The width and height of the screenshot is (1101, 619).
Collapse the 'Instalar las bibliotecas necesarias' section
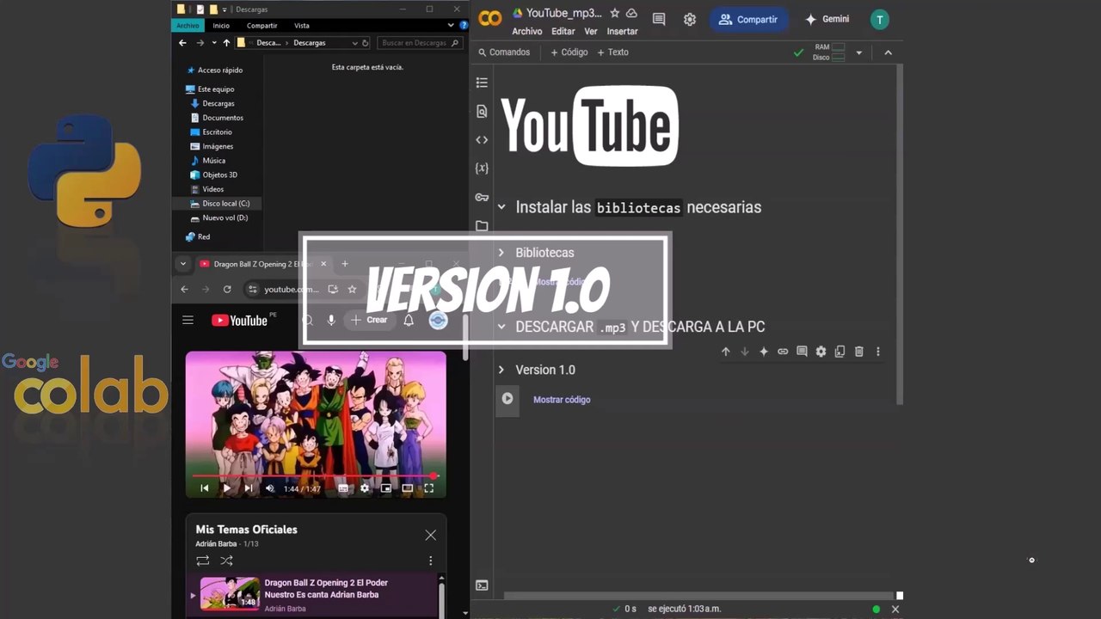(x=501, y=207)
